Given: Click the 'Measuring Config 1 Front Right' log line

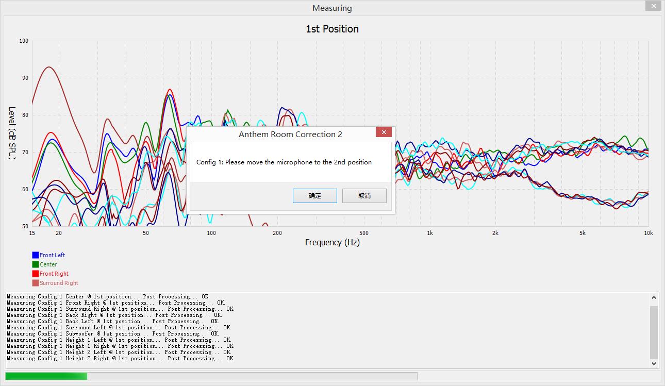Looking at the screenshot, I should 116,303.
